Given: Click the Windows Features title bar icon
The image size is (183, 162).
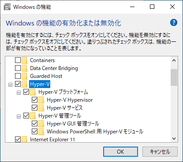Looking at the screenshot, I should pyautogui.click(x=7, y=7).
